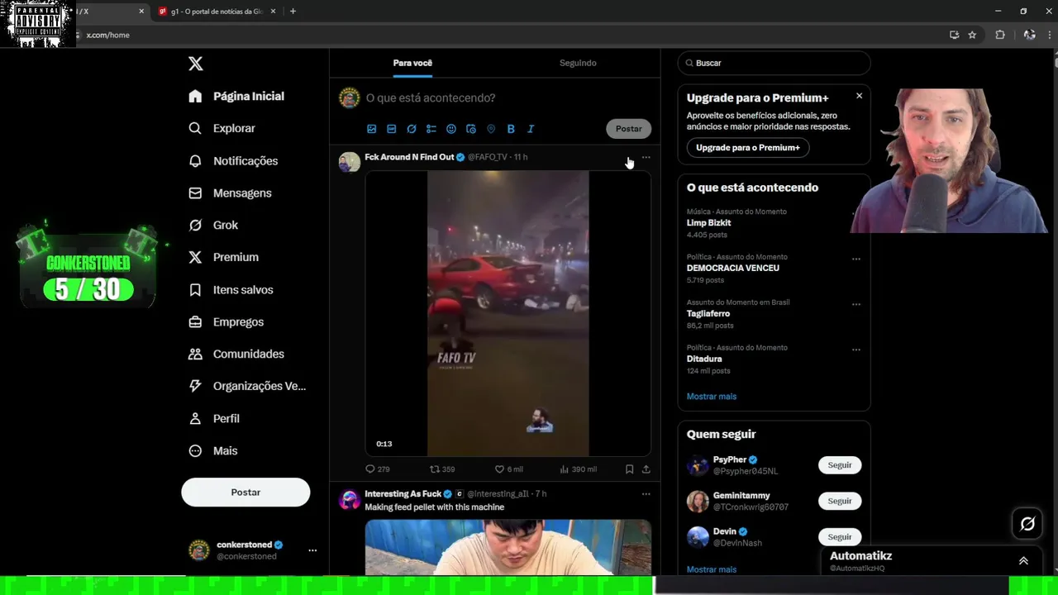The image size is (1058, 595).
Task: Open Página Inicial from the sidebar
Action: click(x=236, y=96)
